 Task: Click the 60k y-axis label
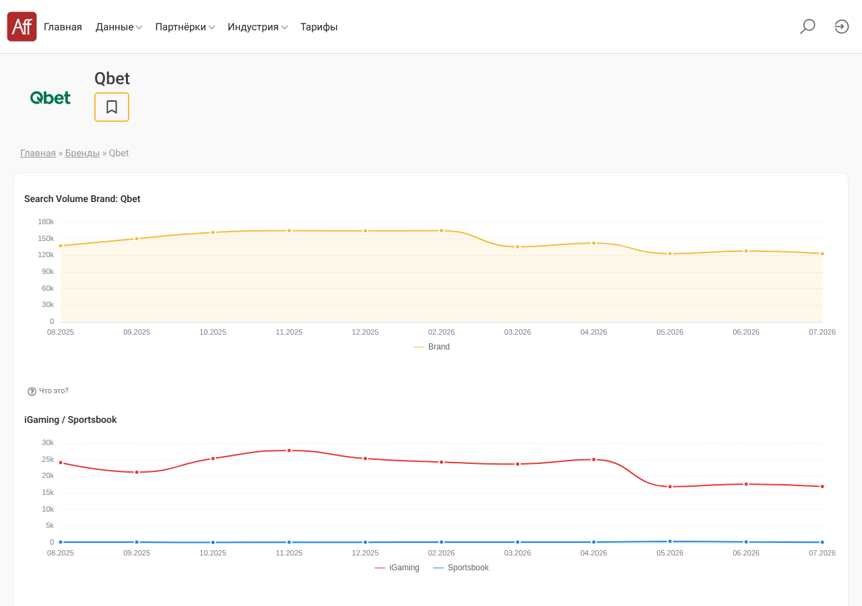point(48,288)
